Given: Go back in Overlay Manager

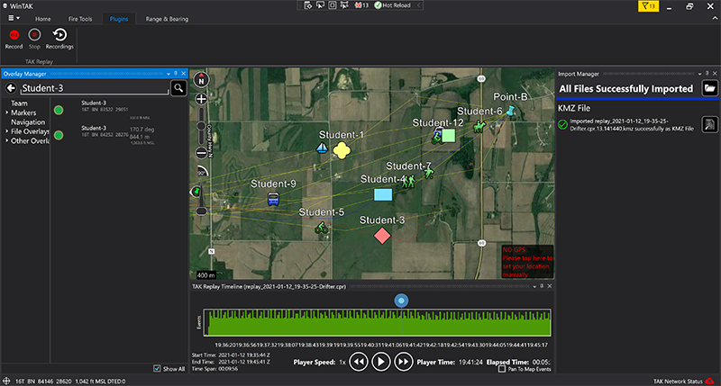Looking at the screenshot, I should pyautogui.click(x=11, y=88).
